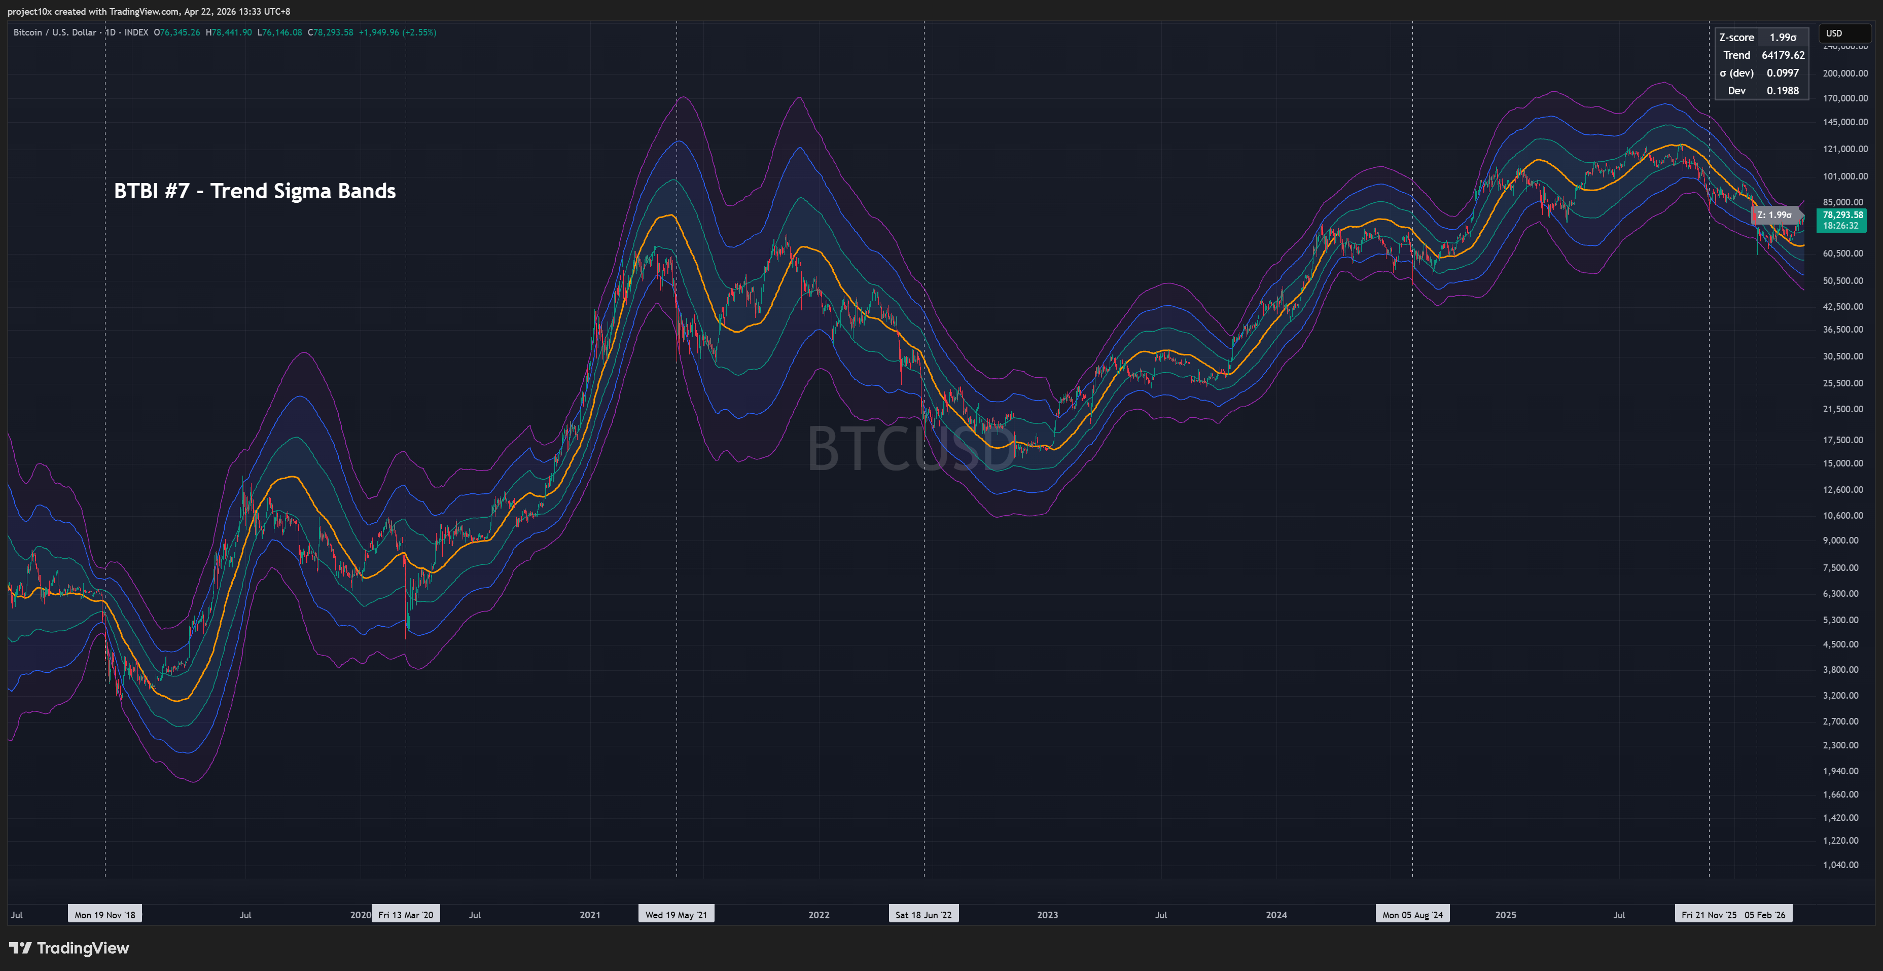
Task: Click the 60,500.00 price axis label
Action: (x=1843, y=254)
